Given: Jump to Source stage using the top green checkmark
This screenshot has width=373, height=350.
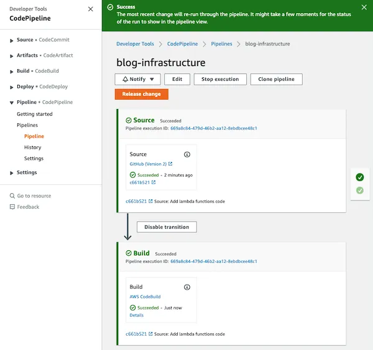Looking at the screenshot, I should pos(360,177).
